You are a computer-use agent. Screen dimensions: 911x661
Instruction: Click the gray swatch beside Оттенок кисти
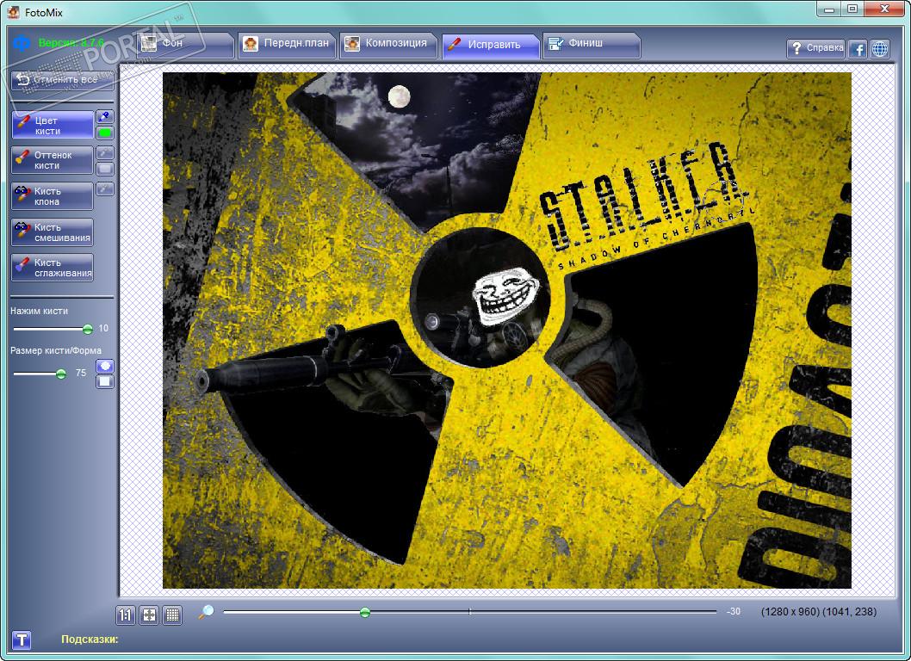[104, 169]
